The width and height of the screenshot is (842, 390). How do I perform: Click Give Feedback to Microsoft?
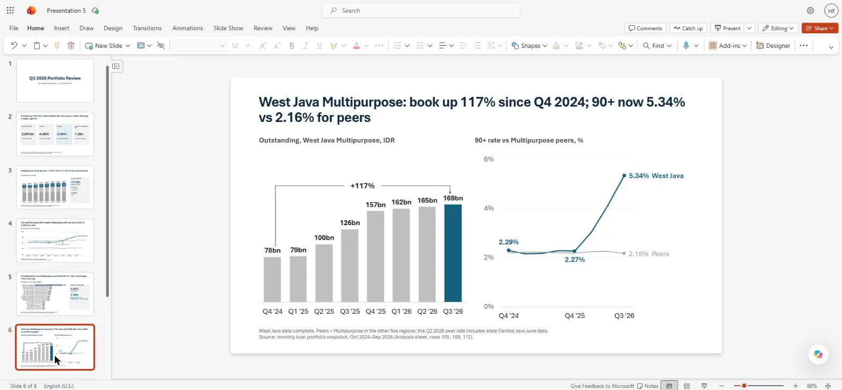602,386
